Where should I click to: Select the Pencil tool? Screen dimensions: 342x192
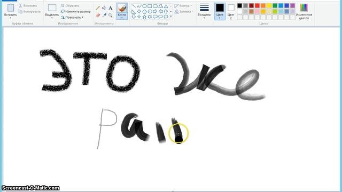[98, 8]
